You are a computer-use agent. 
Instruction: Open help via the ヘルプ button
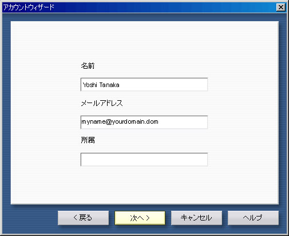253,218
